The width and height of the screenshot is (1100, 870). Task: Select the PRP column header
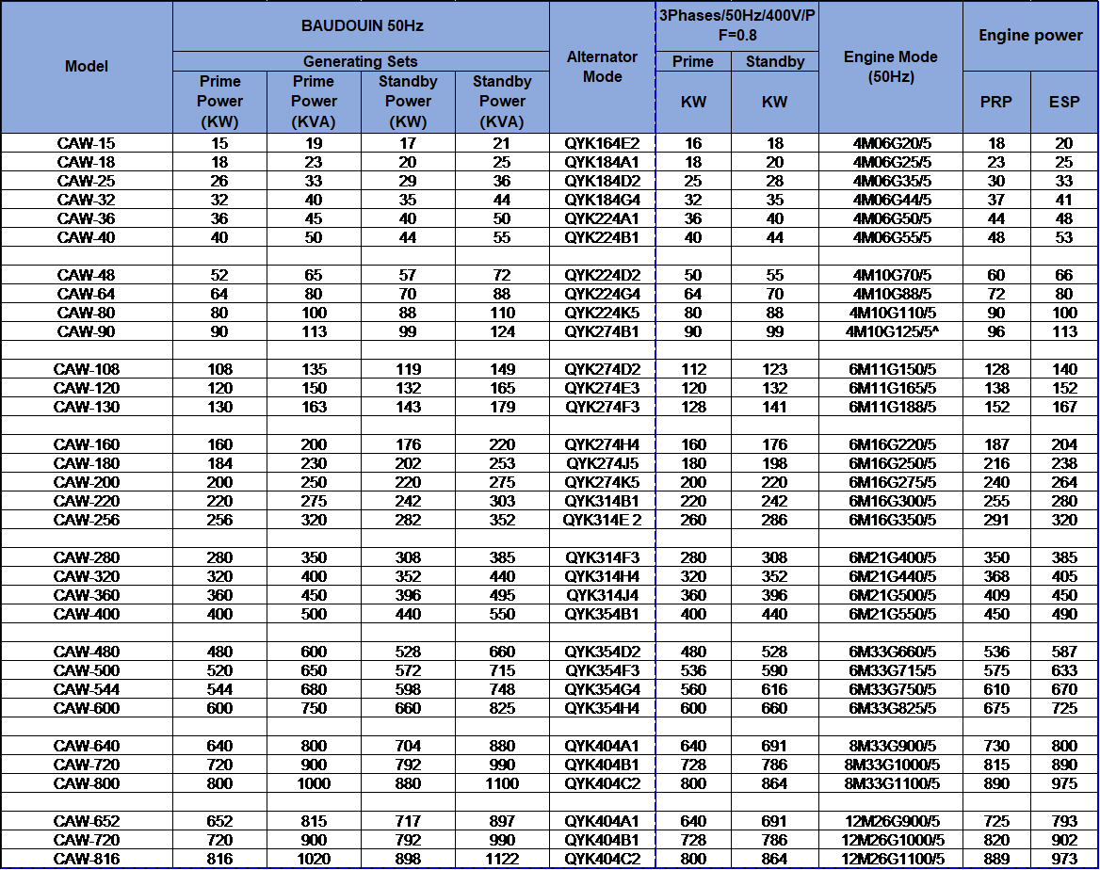[x=996, y=102]
